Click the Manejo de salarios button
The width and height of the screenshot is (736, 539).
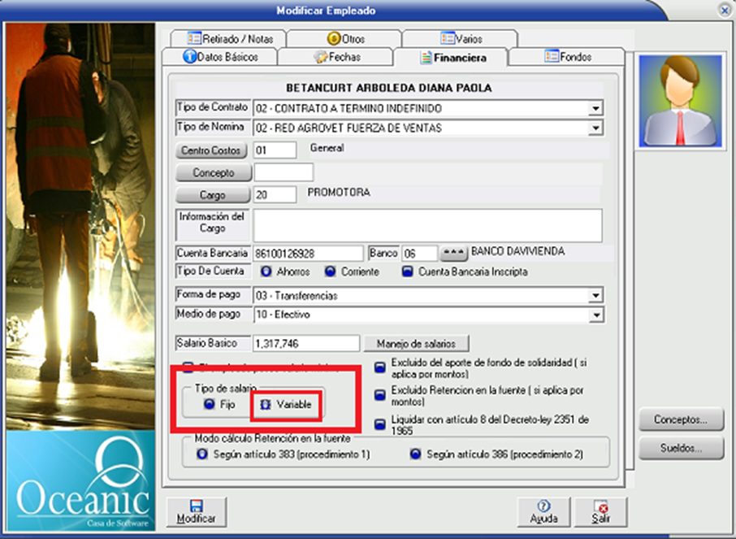click(x=416, y=344)
